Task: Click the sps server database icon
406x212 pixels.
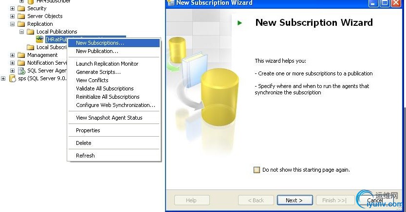Action: click(13, 78)
